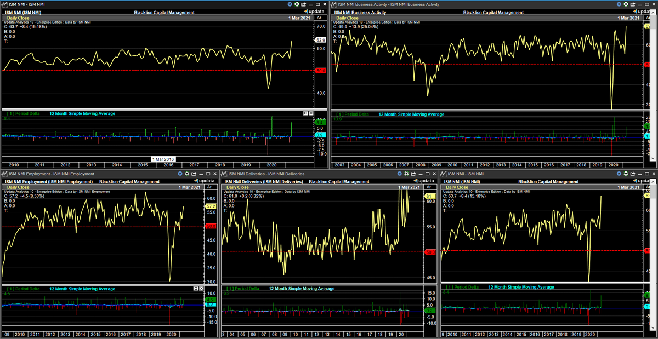Click 2008 on Business Activity time axis
The width and height of the screenshot is (658, 339).
[420, 164]
